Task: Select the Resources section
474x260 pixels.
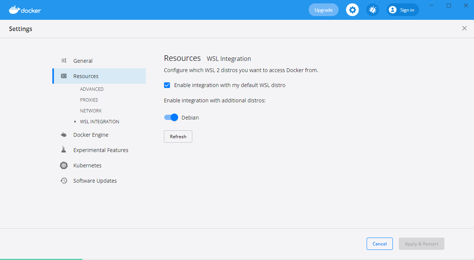Action: [x=99, y=76]
